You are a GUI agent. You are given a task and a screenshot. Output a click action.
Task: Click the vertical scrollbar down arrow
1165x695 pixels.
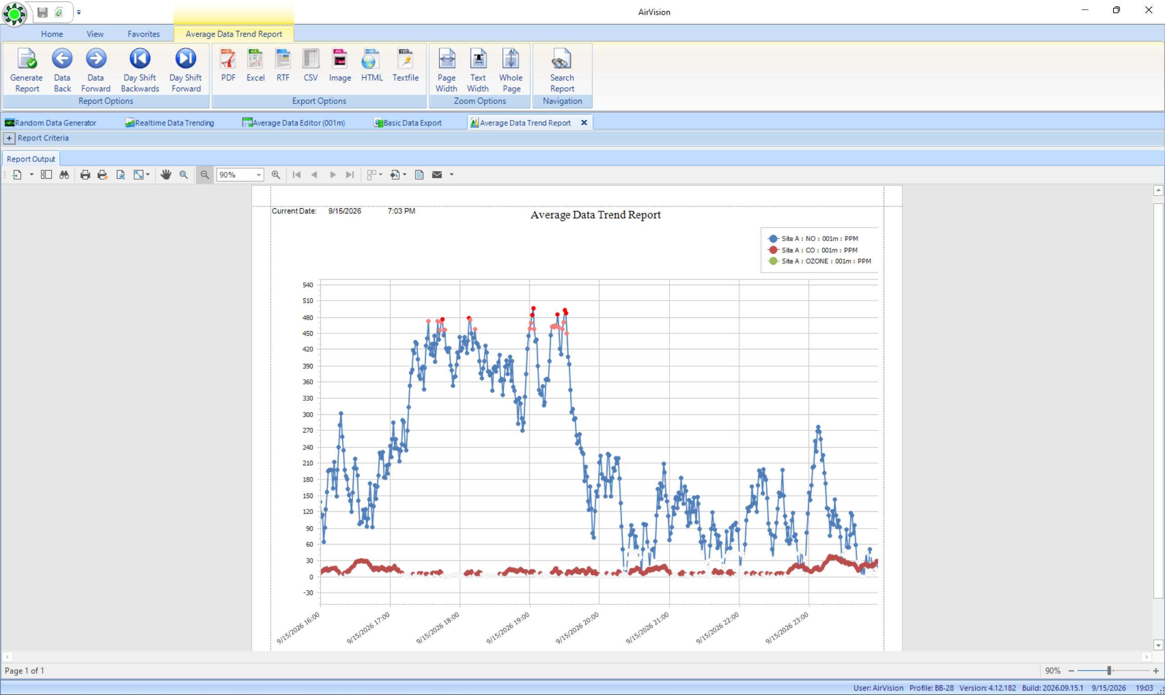pyautogui.click(x=1158, y=645)
